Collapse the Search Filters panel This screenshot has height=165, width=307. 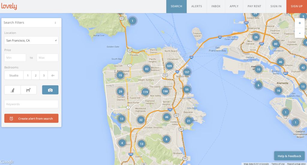(x=55, y=23)
